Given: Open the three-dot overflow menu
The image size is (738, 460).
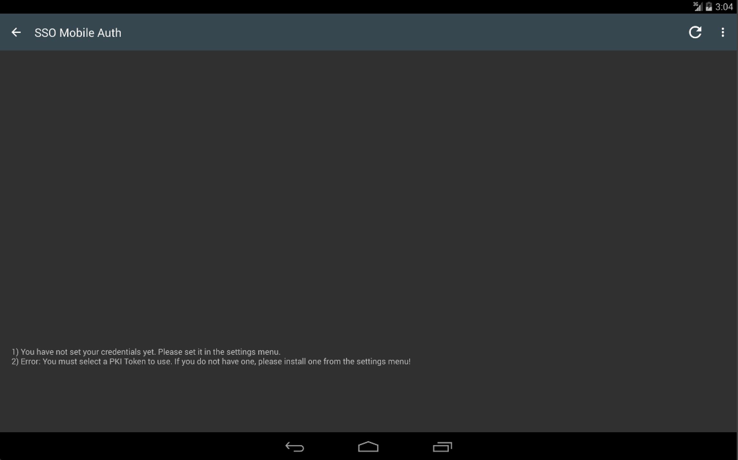Looking at the screenshot, I should [723, 32].
